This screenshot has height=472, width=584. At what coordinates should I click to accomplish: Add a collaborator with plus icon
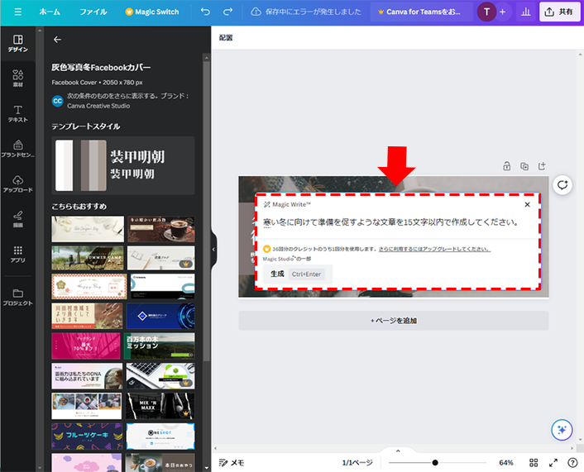coord(502,12)
